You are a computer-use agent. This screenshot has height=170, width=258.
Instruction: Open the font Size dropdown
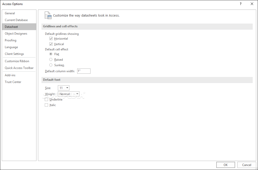click(64, 88)
